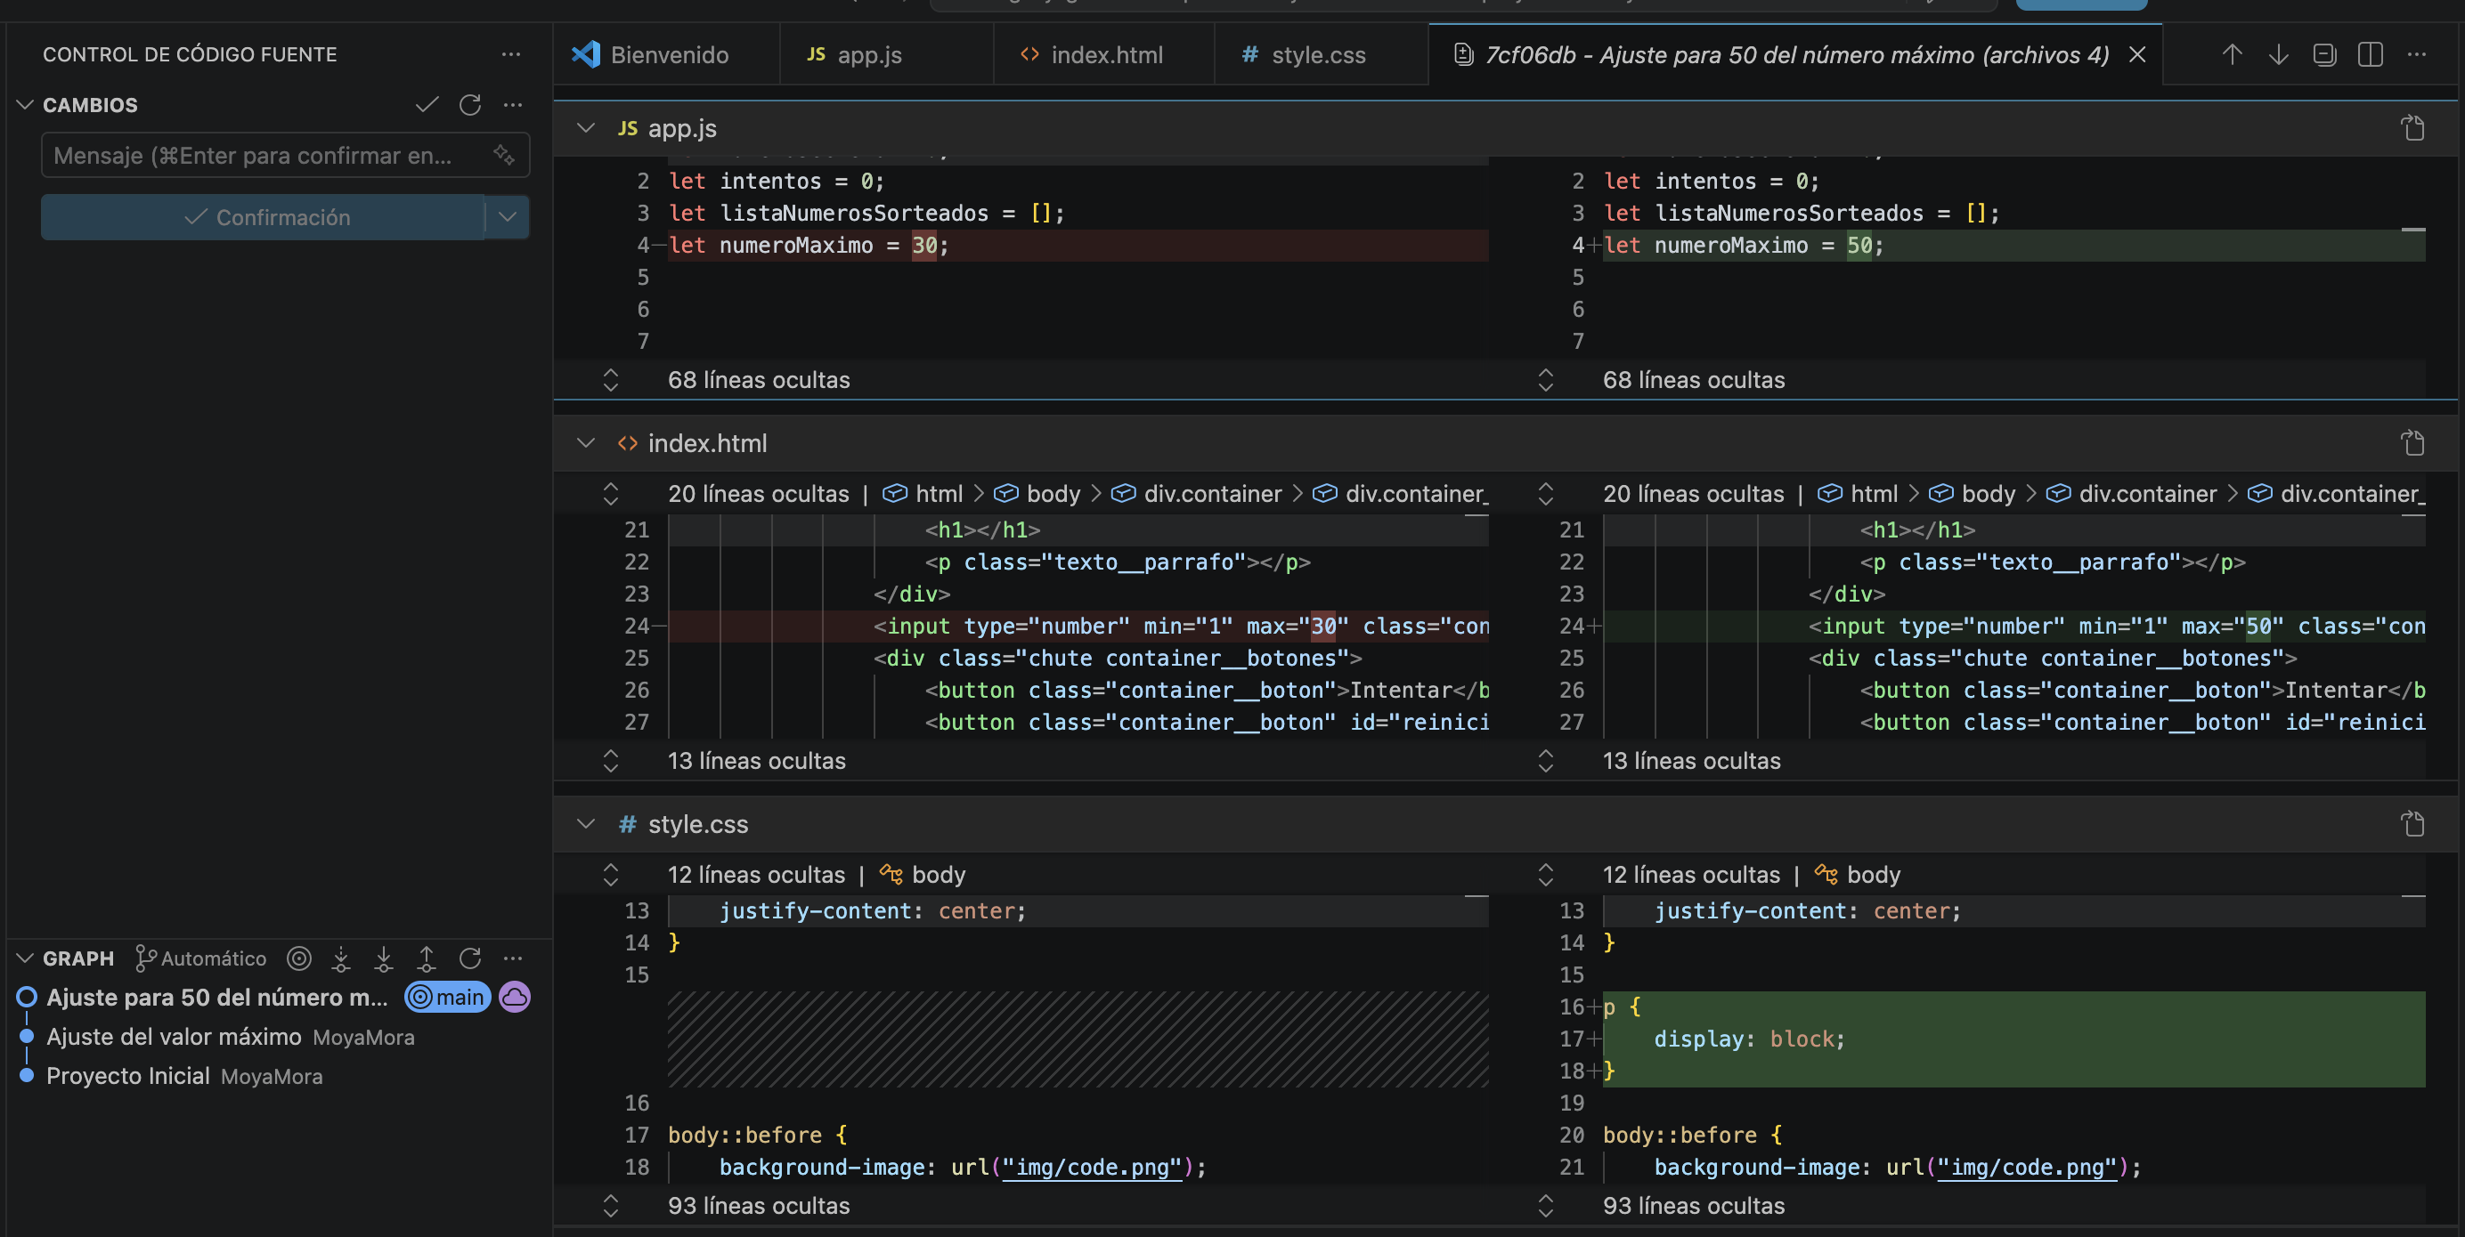Go to next change with the down arrow

tap(2278, 54)
